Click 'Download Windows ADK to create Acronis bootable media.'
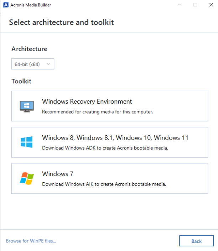 click(x=105, y=148)
